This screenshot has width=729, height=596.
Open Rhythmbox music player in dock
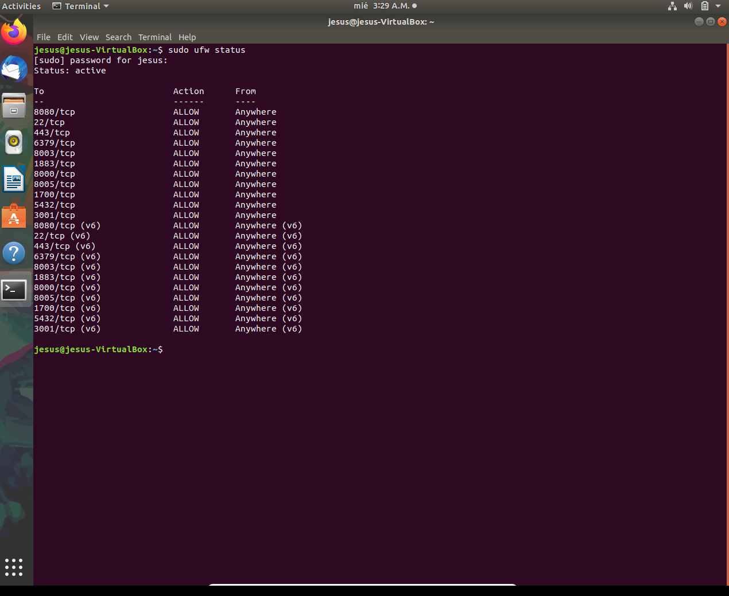[14, 142]
